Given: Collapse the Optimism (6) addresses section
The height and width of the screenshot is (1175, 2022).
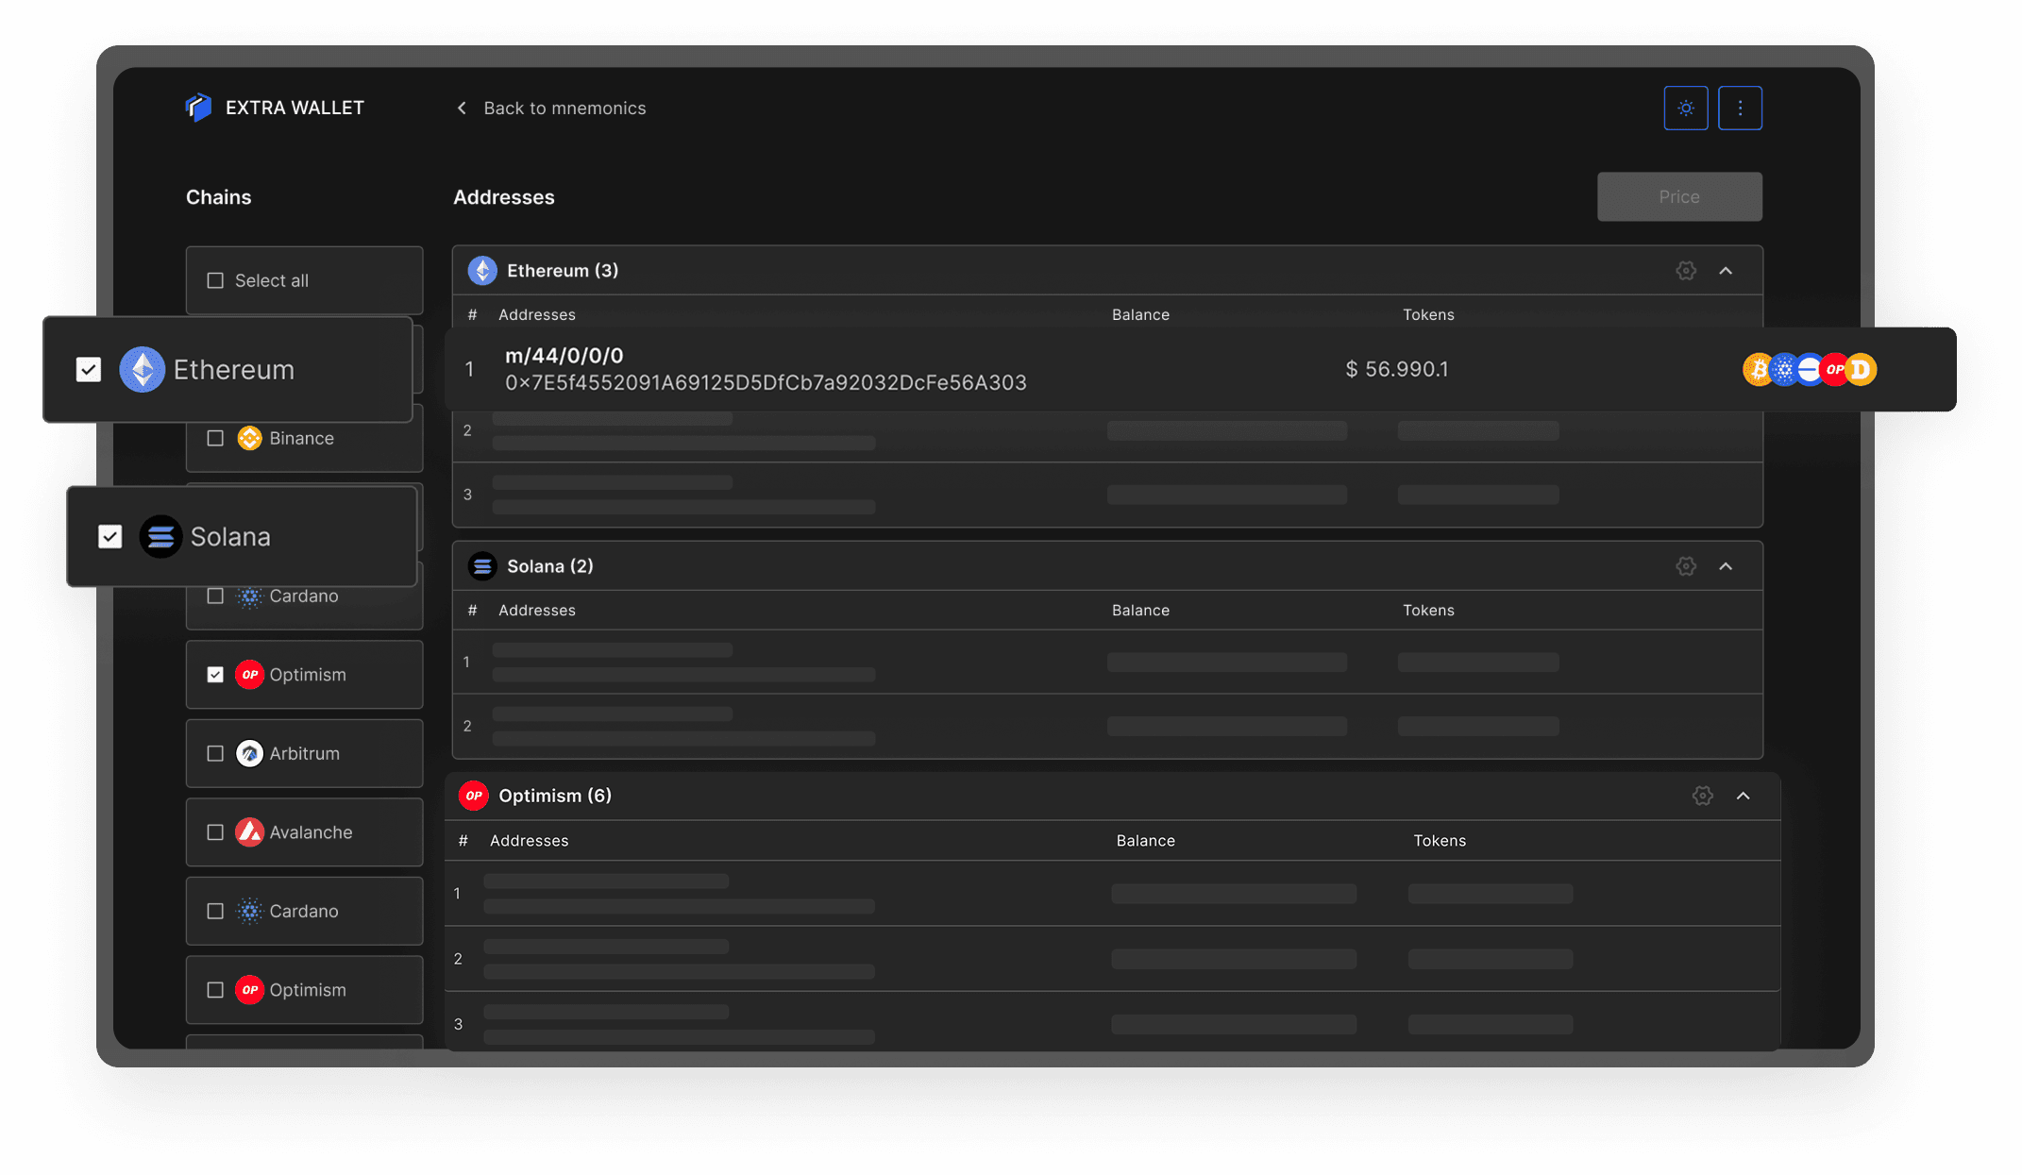Looking at the screenshot, I should [1743, 796].
